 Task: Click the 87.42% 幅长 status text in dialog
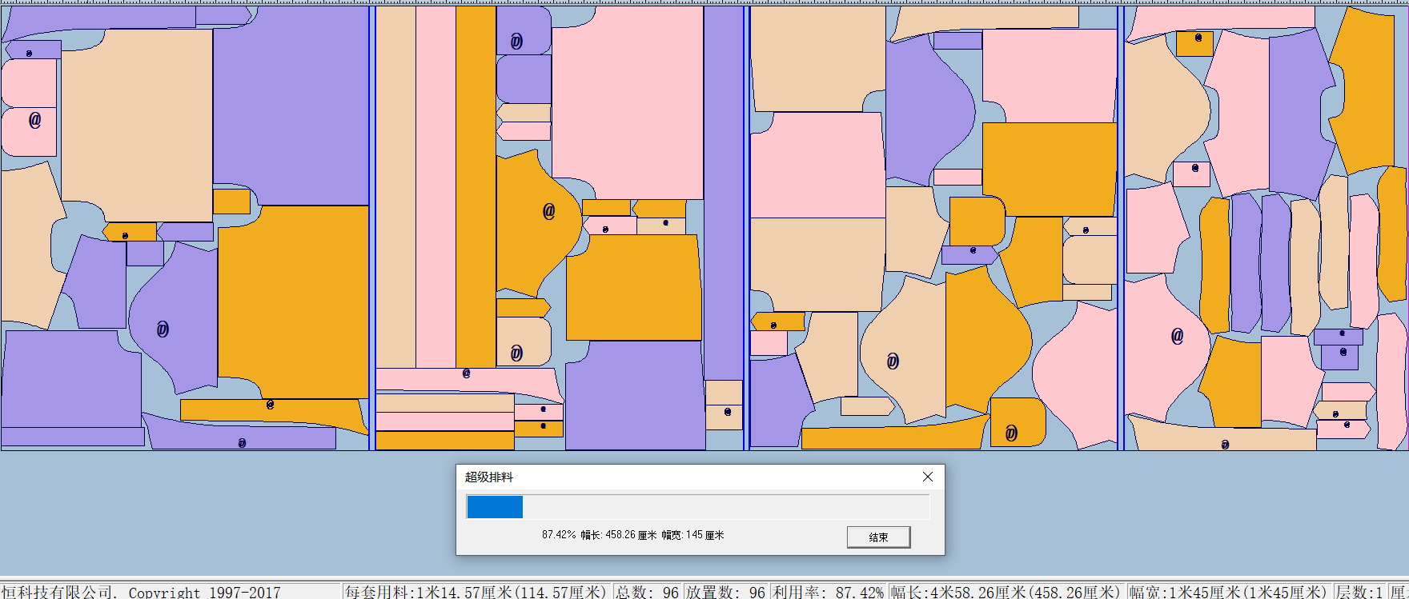632,535
